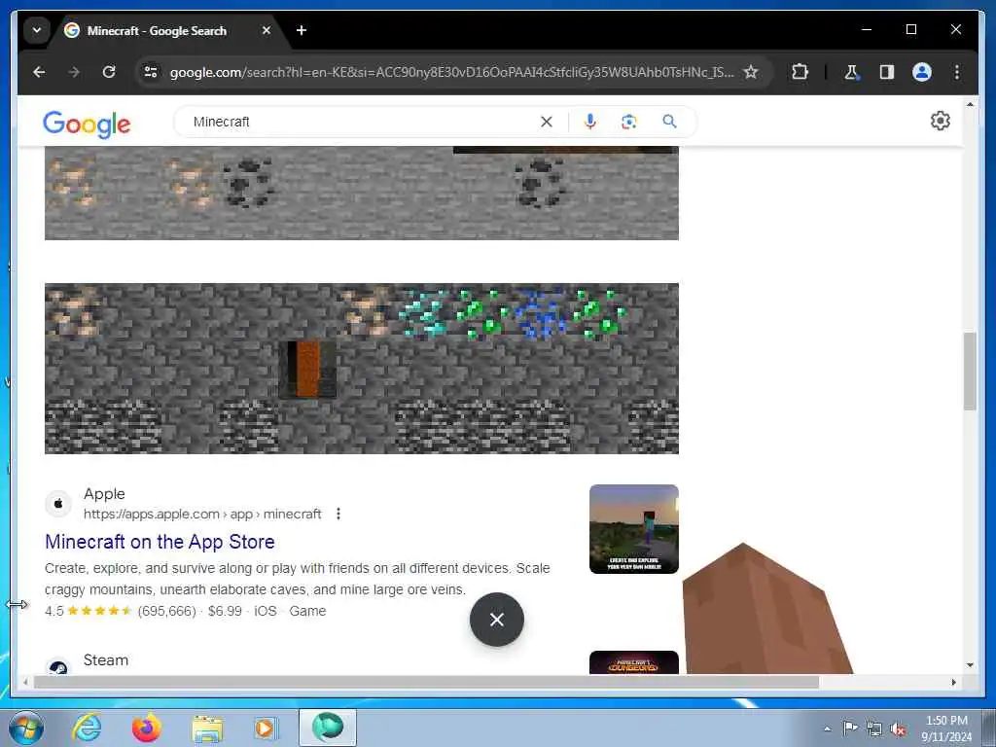
Task: Open the Minecraft Dungeons thumbnail
Action: [634, 661]
